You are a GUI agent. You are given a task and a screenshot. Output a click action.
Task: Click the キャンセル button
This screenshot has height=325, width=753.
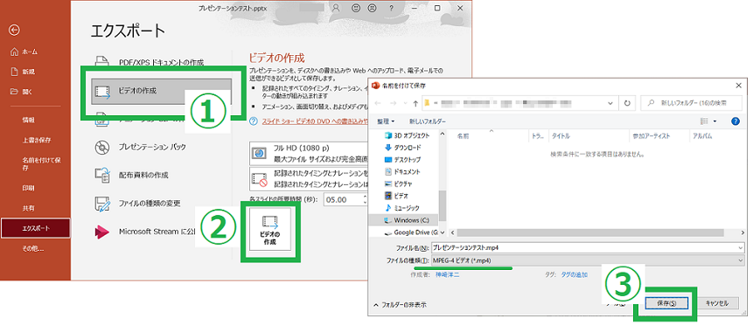[x=717, y=303]
